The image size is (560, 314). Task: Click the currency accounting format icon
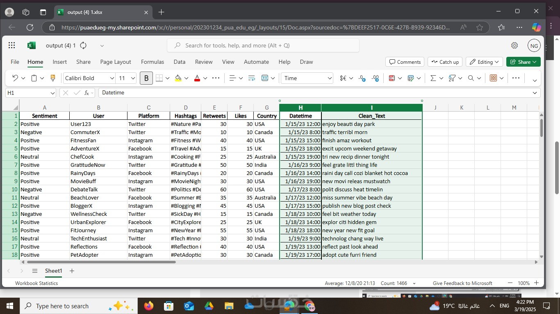343,78
